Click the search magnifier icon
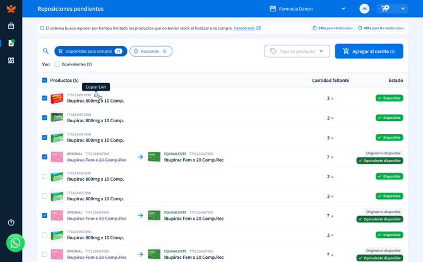Screen dimensions: 423x262 45,51
